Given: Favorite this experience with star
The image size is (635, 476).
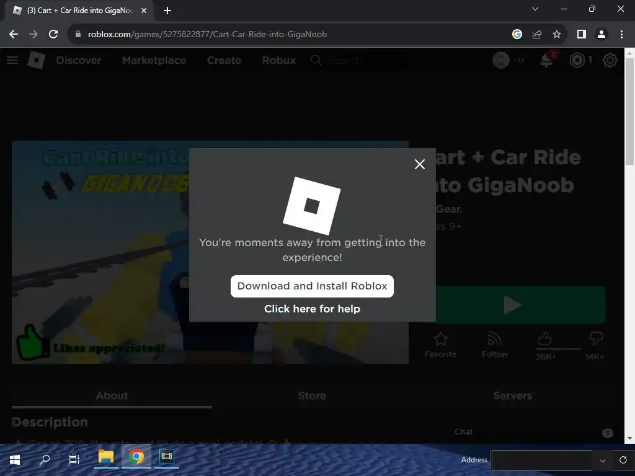Looking at the screenshot, I should coord(441,345).
